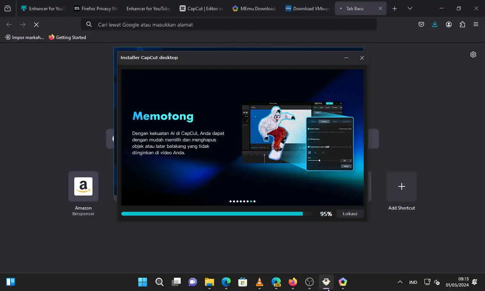Click the IND language indicator
Viewport: 485px width, 291px height.
click(x=413, y=282)
